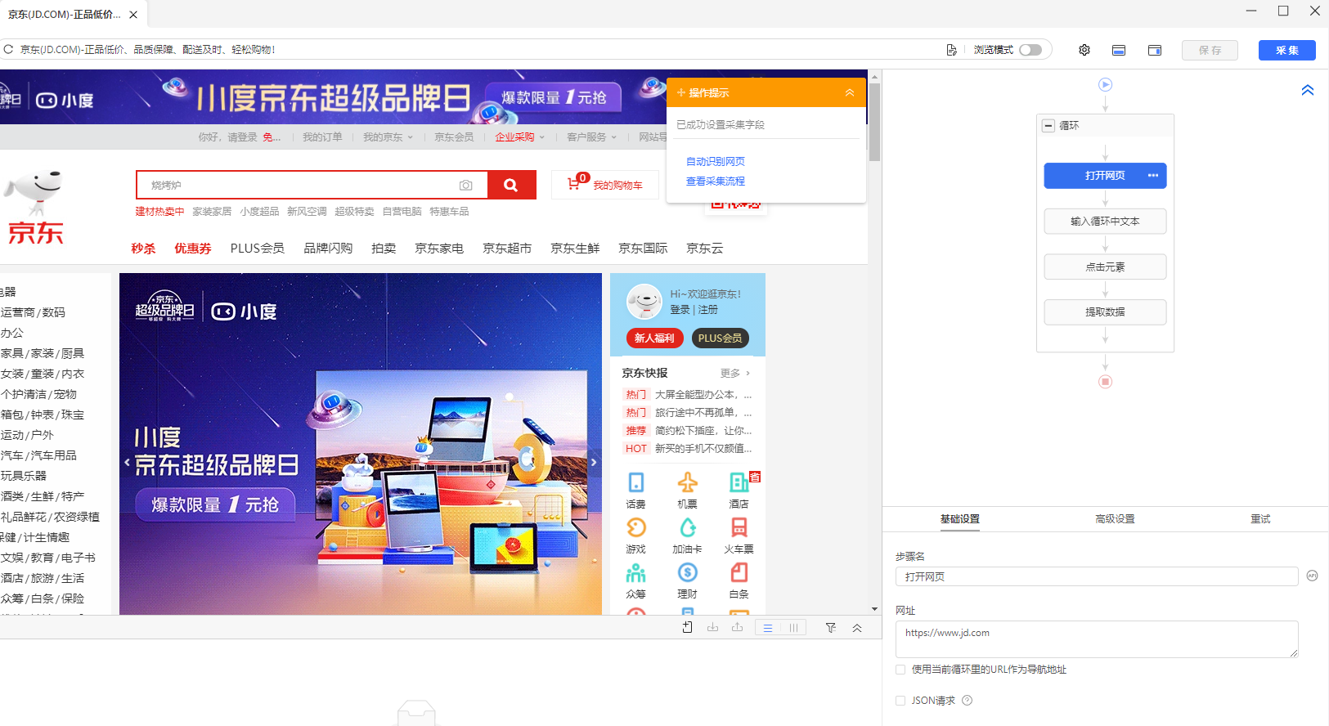The image size is (1329, 726).
Task: Collapse the 循环 loop node using minus box
Action: coord(1048,126)
